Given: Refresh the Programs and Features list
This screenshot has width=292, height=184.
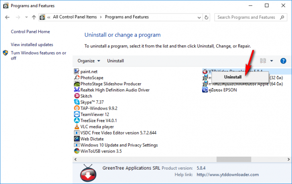Looking at the screenshot, I should pyautogui.click(x=206, y=17).
